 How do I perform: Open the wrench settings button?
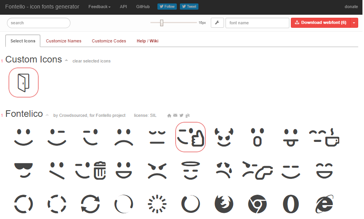click(217, 23)
